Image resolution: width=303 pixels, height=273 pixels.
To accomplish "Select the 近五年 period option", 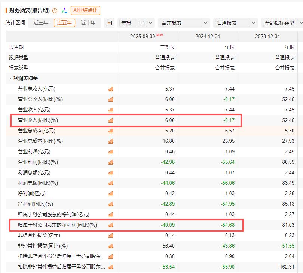I will tap(64, 23).
